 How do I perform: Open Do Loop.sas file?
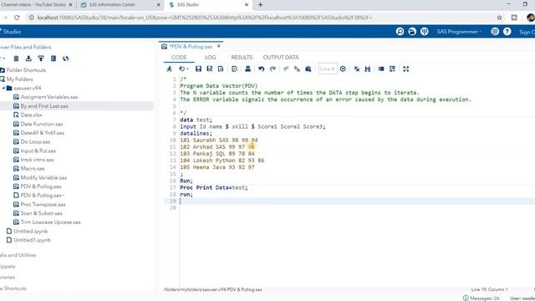click(35, 141)
